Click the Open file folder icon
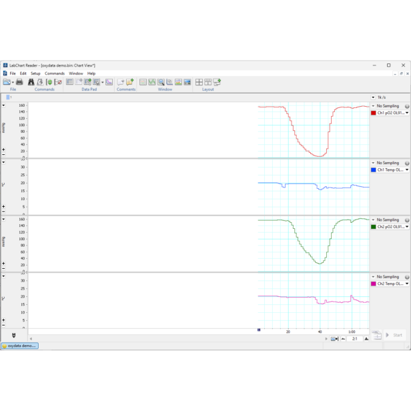Viewport: 411px width, 411px height. [7, 82]
